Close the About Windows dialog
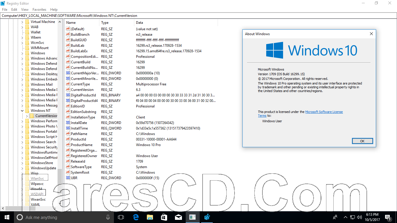This screenshot has width=397, height=223. [371, 34]
